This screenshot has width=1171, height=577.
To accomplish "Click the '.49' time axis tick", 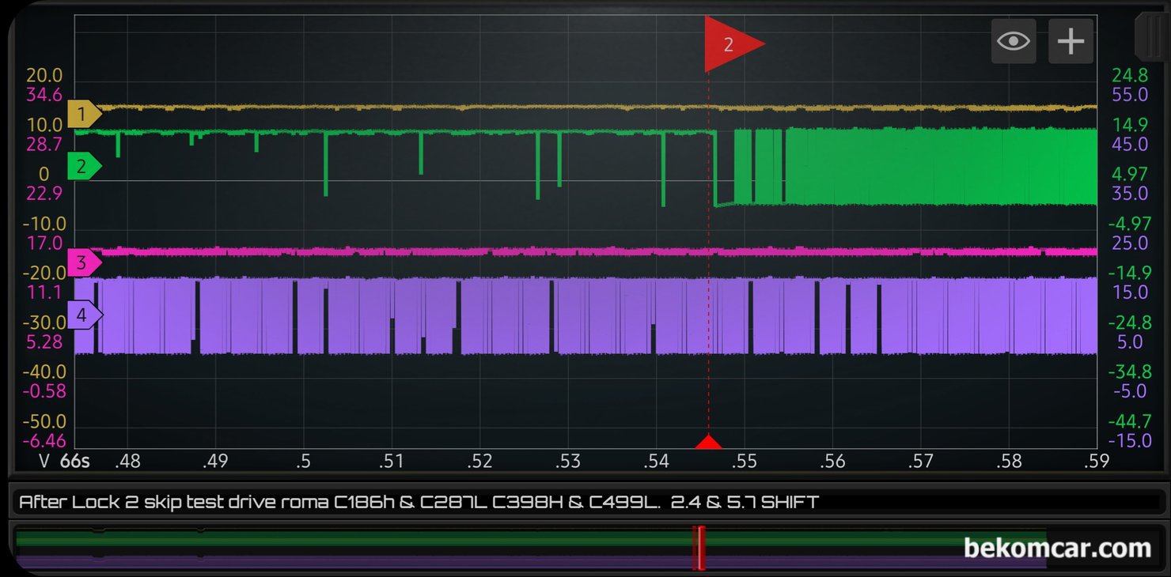I will tap(215, 462).
